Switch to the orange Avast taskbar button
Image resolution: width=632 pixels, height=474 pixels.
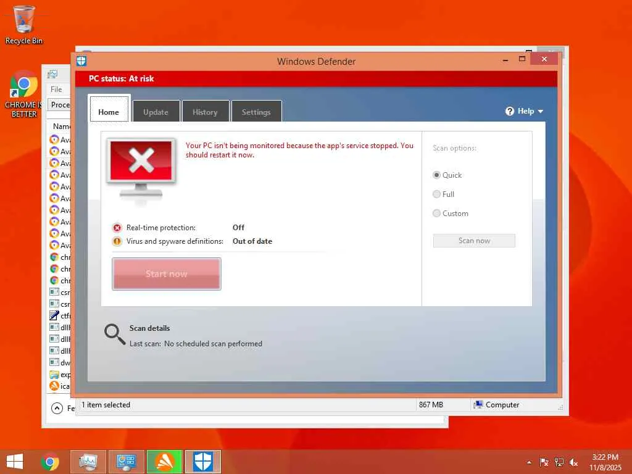(164, 462)
